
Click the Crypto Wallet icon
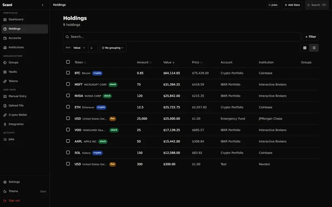click(5, 115)
